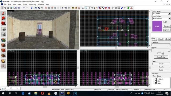171x96 pixels.
Task: Activate the Clipping tool
Action: [3, 61]
